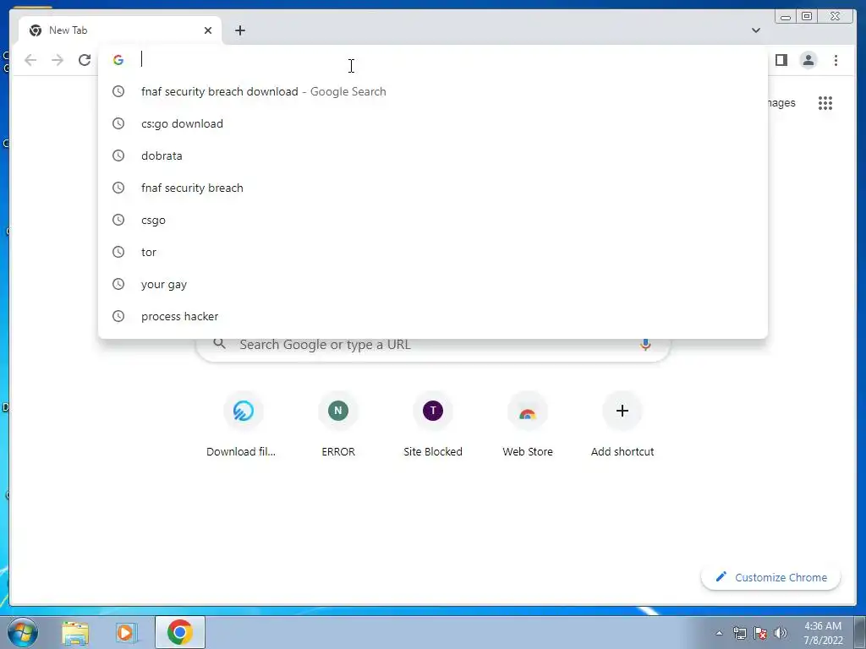The image size is (866, 649).
Task: Open Chrome's three-dot menu
Action: (836, 60)
